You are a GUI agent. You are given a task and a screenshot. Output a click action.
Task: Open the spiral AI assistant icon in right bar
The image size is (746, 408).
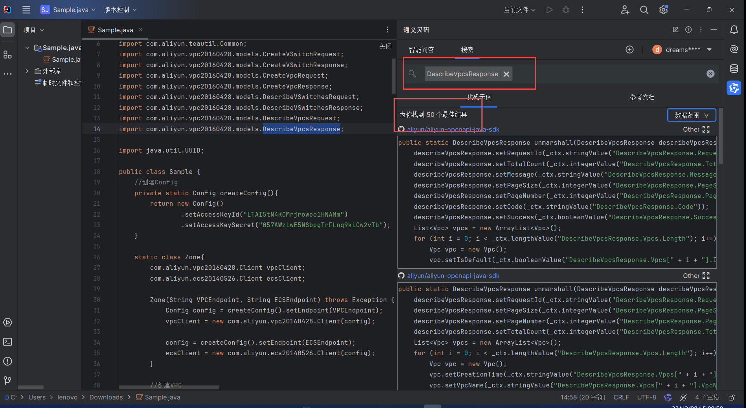tap(734, 49)
